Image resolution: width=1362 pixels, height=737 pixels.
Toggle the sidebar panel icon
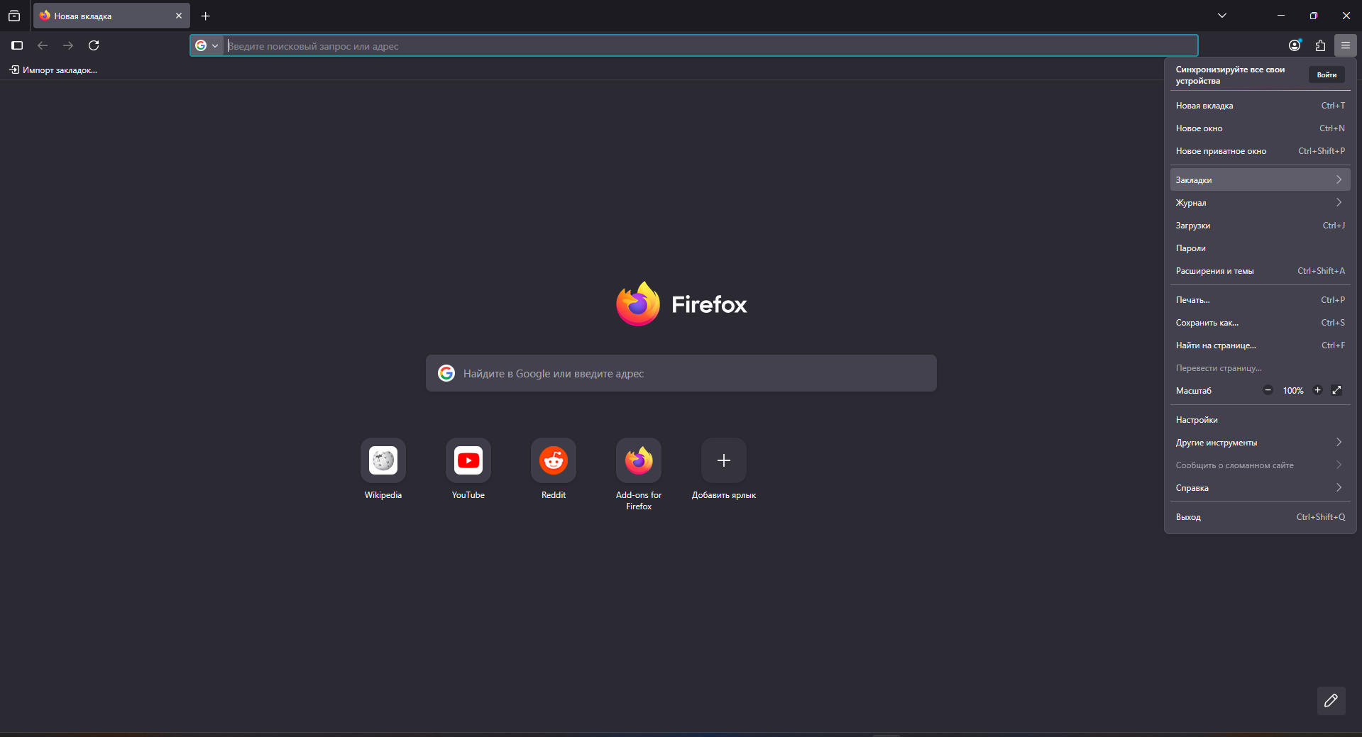pyautogui.click(x=17, y=45)
